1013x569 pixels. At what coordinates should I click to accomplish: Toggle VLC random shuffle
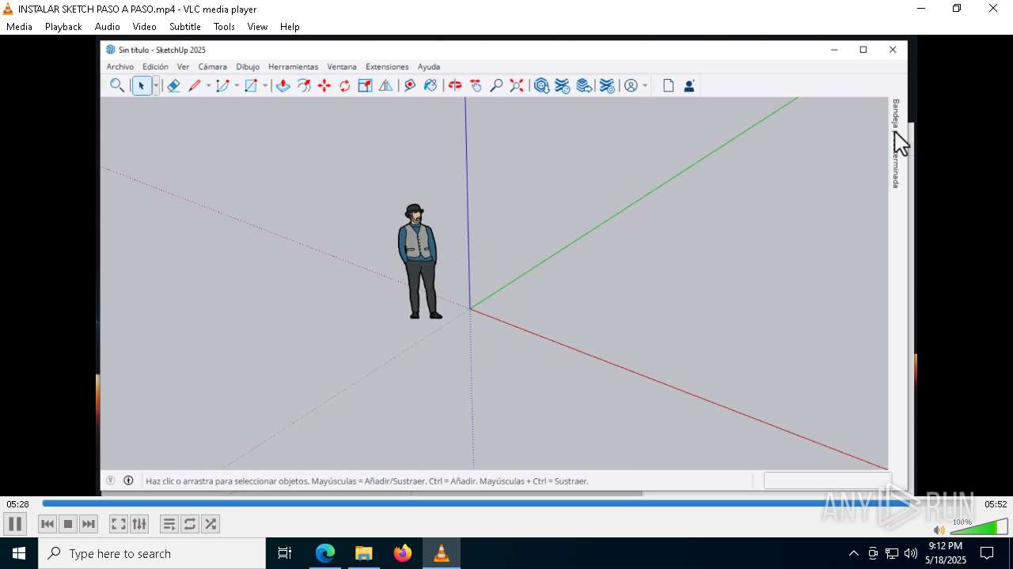[210, 524]
